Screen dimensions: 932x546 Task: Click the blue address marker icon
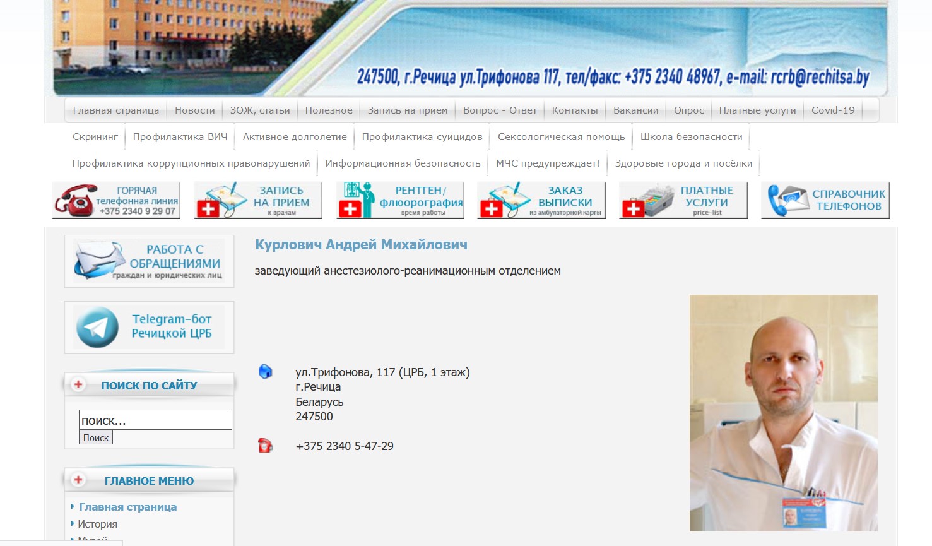click(266, 372)
